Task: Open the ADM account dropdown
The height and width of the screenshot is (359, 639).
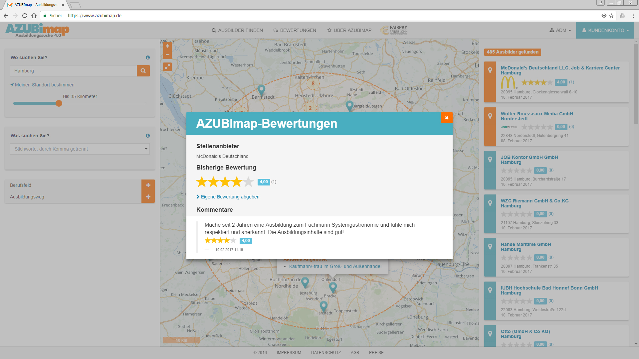Action: [x=560, y=30]
